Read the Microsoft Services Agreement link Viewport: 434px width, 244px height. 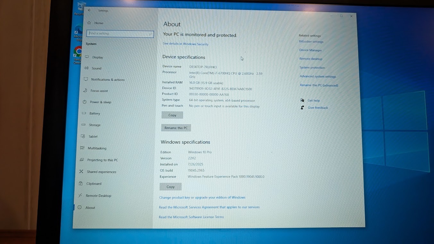coord(209,207)
